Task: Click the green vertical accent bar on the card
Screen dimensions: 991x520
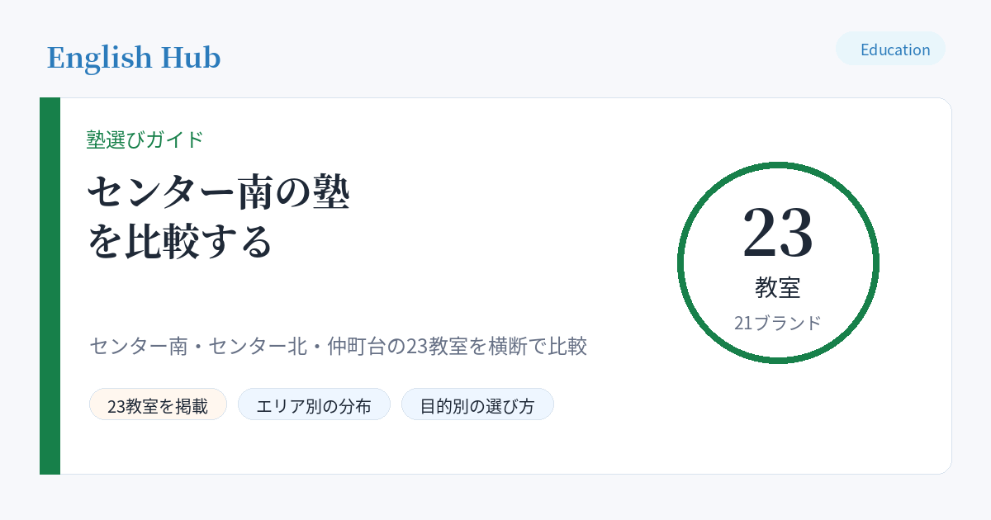Action: point(50,286)
